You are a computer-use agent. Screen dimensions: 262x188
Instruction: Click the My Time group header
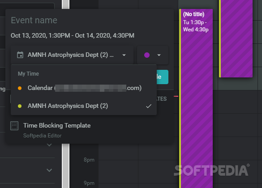(x=28, y=73)
